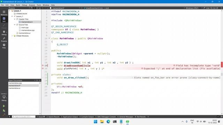Open the Lesson_1 kit selector monitor icon
The width and height of the screenshot is (223, 125).
pyautogui.click(x=4, y=97)
